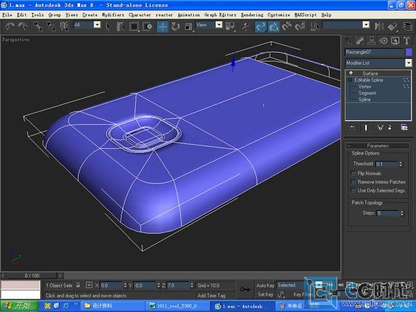Collapse the Editable Spline tree node
The image size is (416, 312).
[x=350, y=80]
